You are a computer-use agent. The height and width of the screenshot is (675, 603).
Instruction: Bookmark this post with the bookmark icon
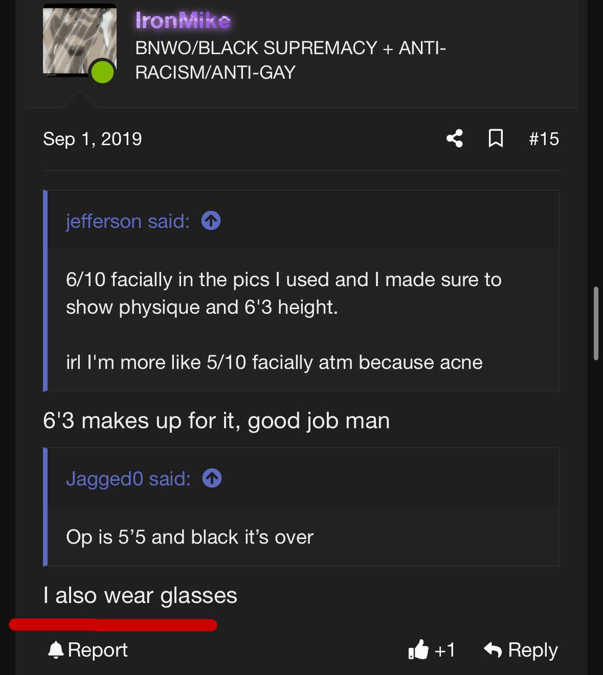click(496, 138)
